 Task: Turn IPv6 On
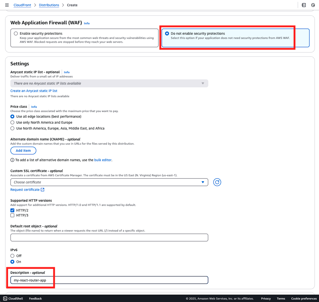(12, 262)
